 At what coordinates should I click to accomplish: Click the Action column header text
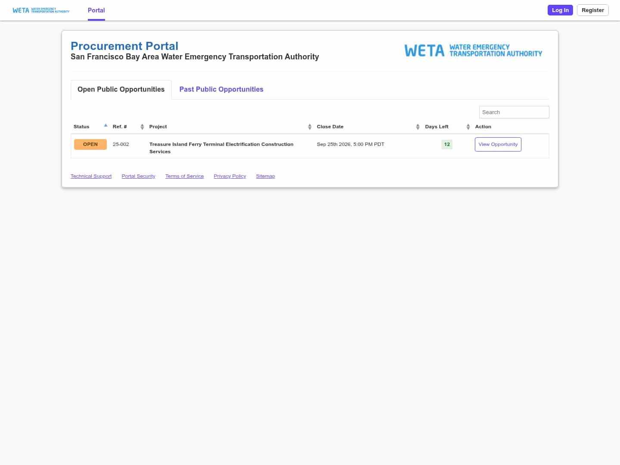coord(483,127)
